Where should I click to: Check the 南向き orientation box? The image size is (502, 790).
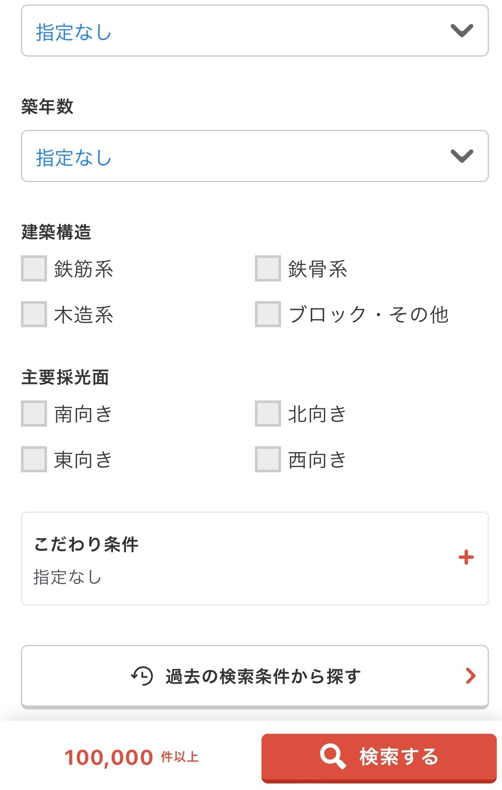pyautogui.click(x=34, y=414)
